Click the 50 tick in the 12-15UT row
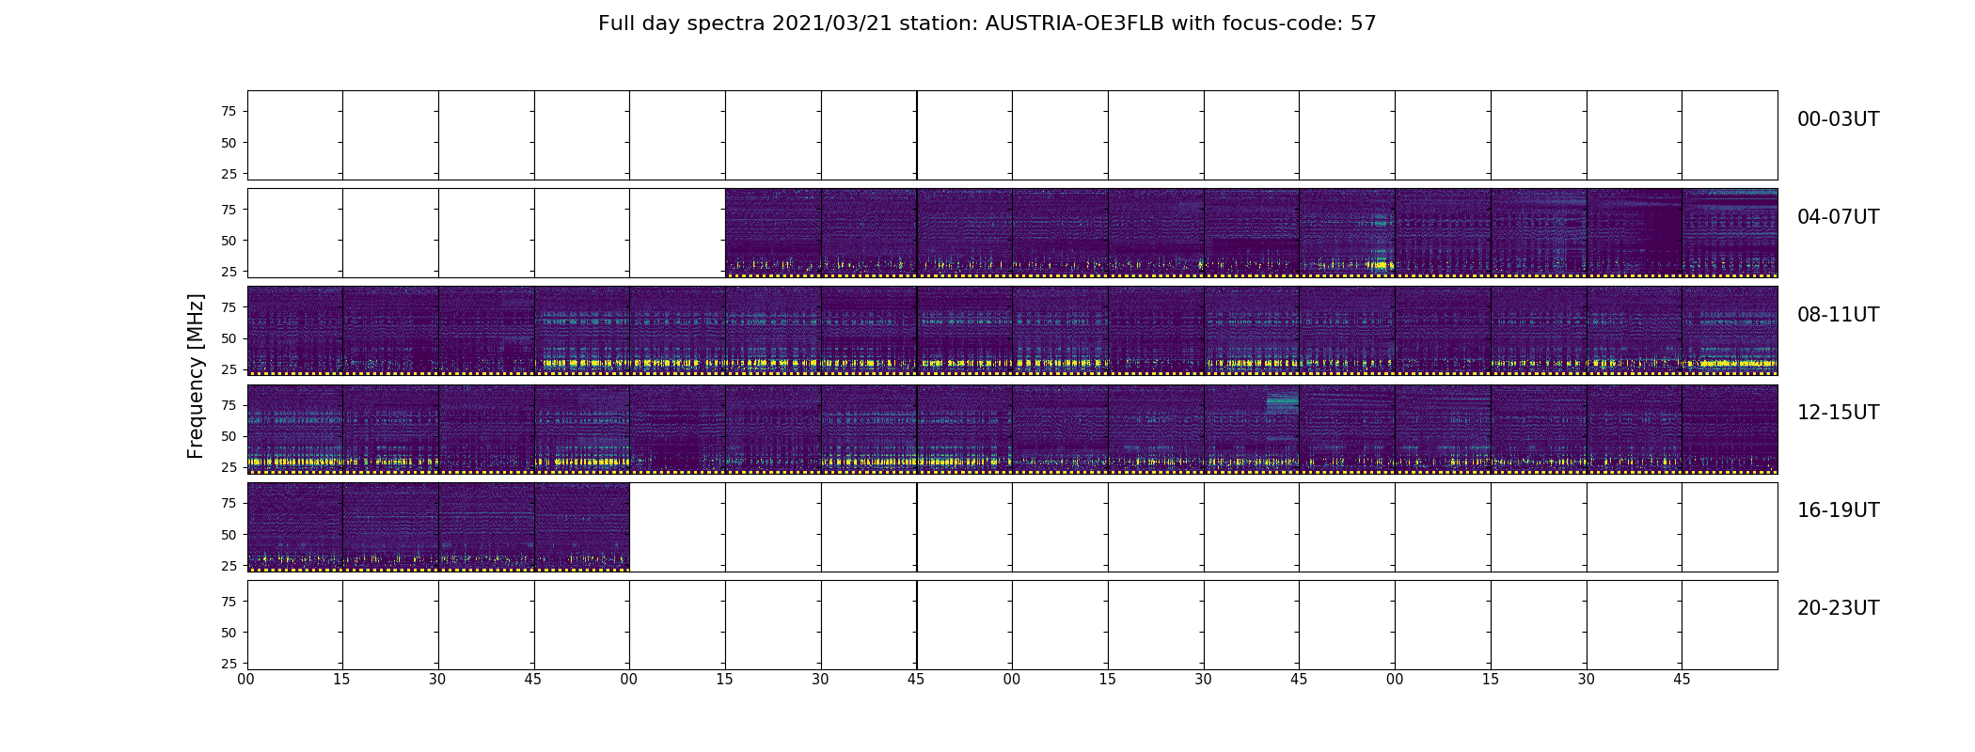 pos(229,436)
